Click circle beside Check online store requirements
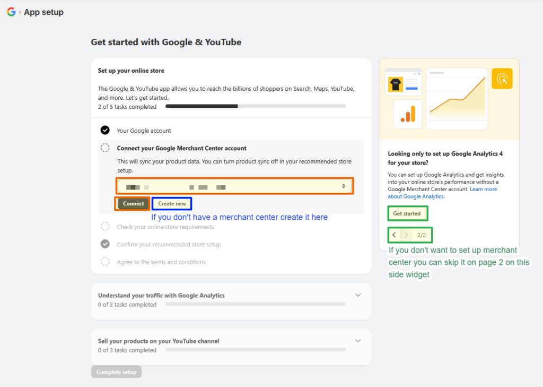Image resolution: width=543 pixels, height=387 pixels. 106,227
